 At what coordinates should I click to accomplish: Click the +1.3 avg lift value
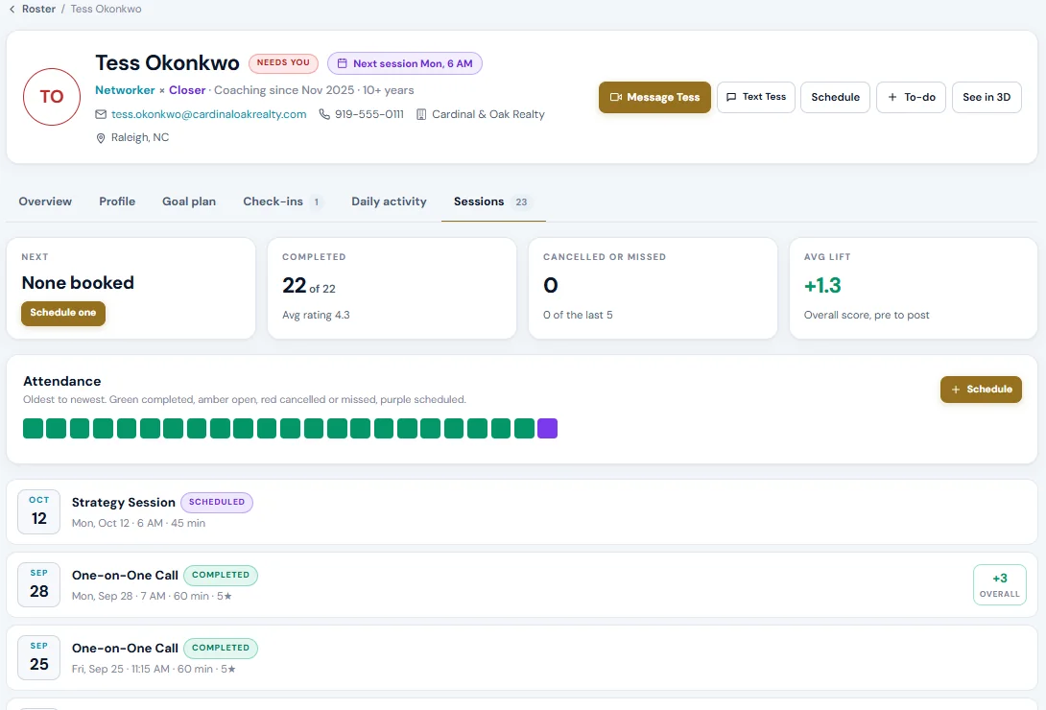click(822, 286)
